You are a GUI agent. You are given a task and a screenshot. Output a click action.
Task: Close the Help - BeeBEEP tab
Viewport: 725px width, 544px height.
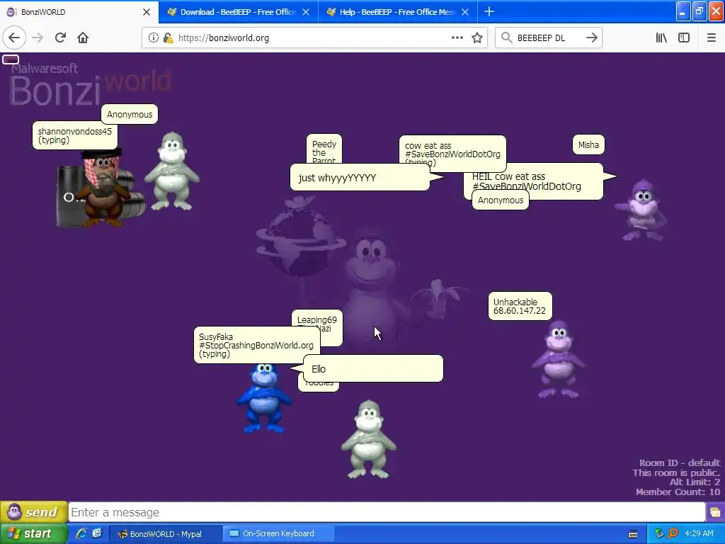(x=465, y=12)
